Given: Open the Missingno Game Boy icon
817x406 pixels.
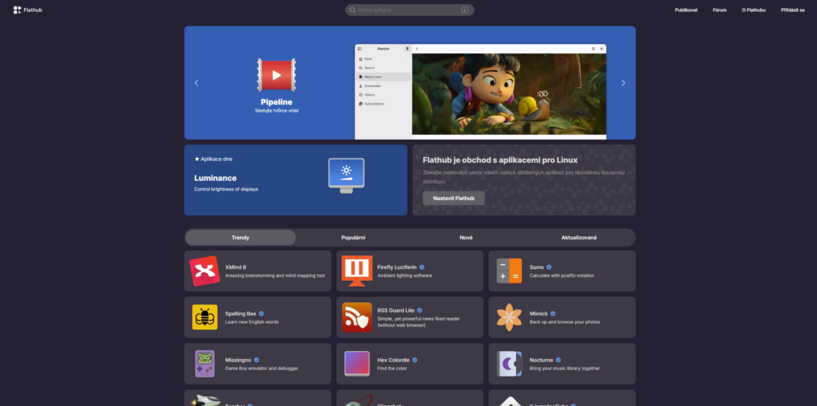Looking at the screenshot, I should (205, 364).
